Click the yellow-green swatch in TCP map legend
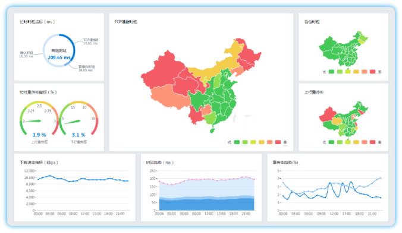Image resolution: width=402 pixels, height=233 pixels. pos(253,142)
